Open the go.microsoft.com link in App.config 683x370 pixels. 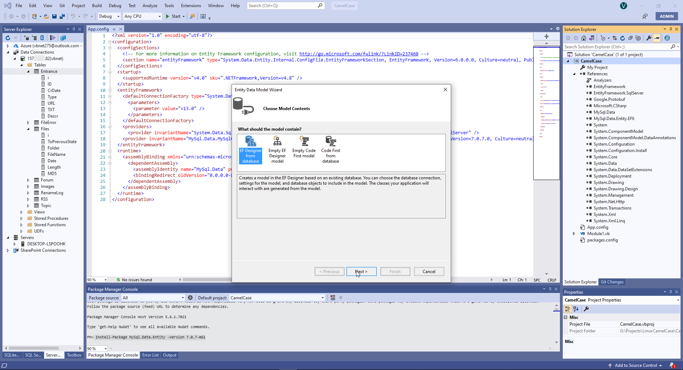pyautogui.click(x=359, y=54)
